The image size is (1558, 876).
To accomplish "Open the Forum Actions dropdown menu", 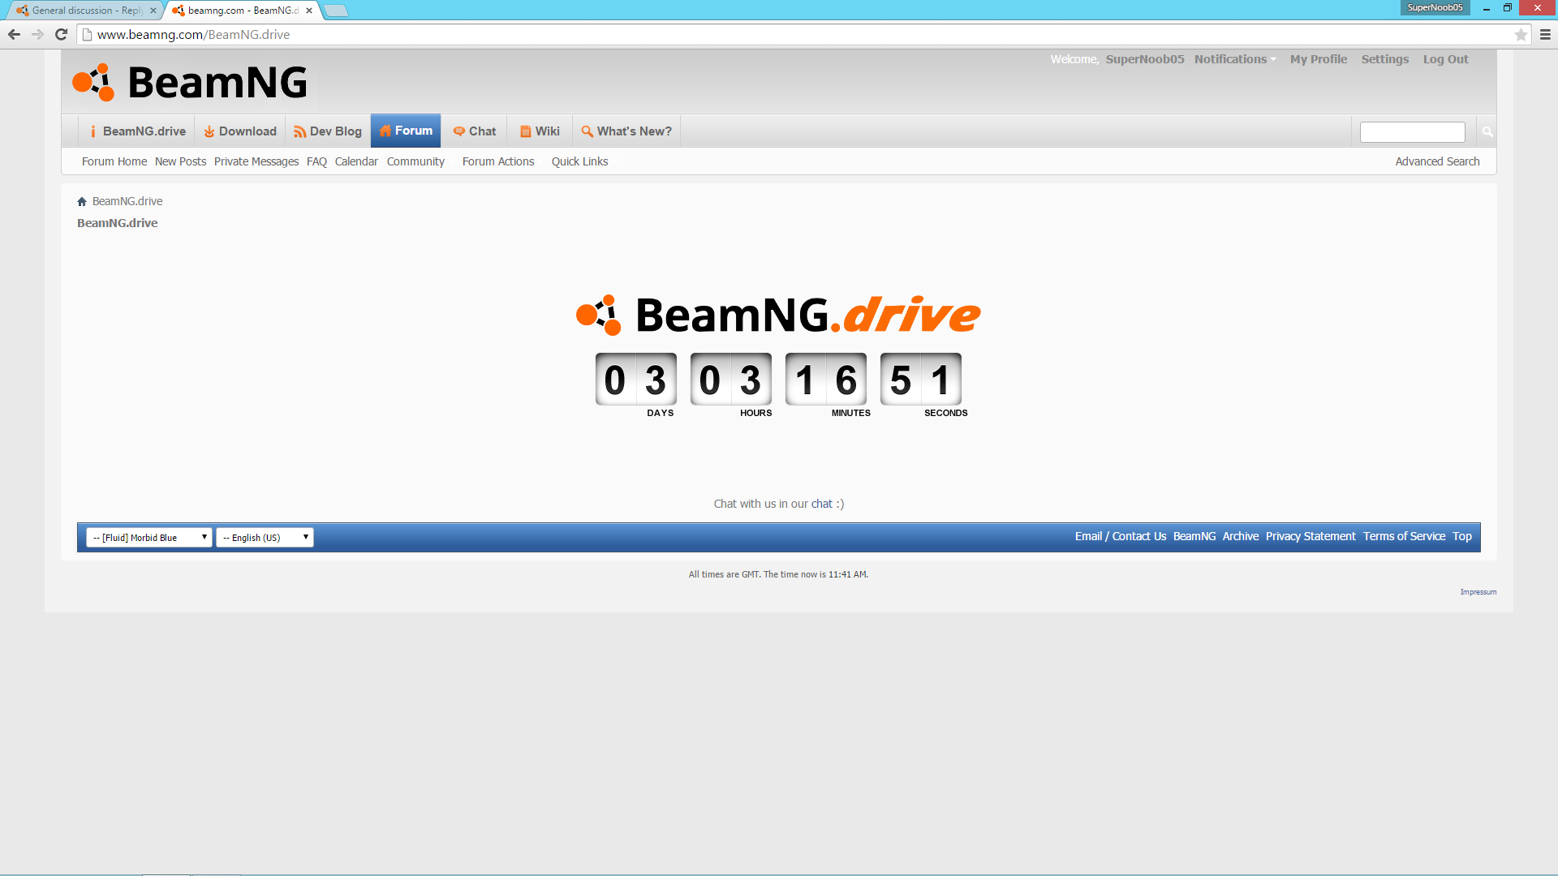I will pyautogui.click(x=498, y=161).
